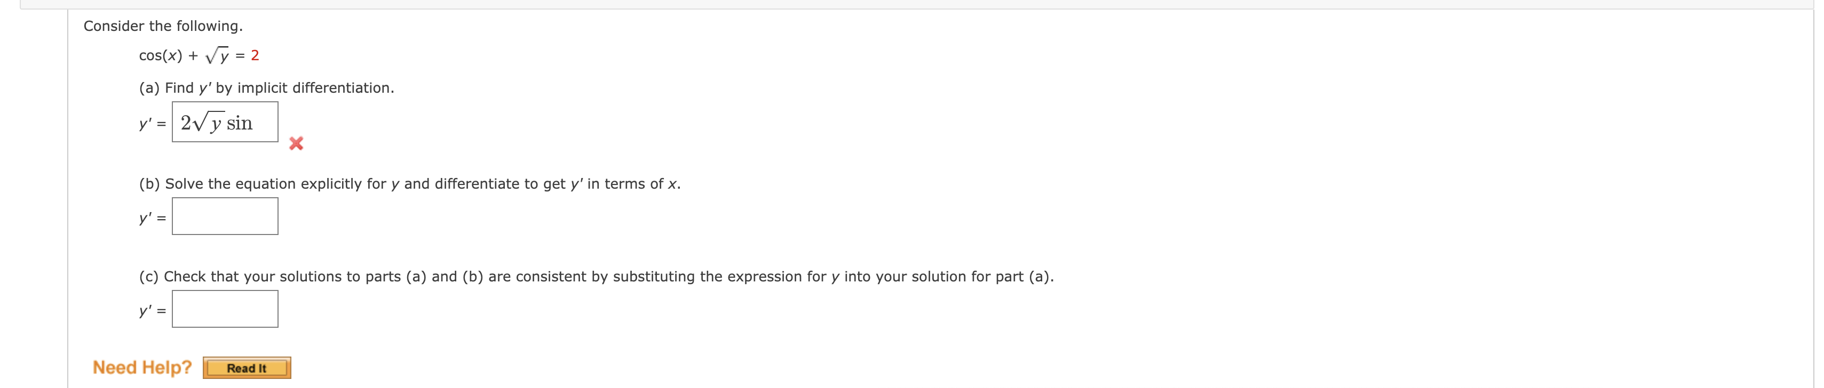Select the existing answer 2√y sin for editing
This screenshot has width=1824, height=388.
coord(216,123)
